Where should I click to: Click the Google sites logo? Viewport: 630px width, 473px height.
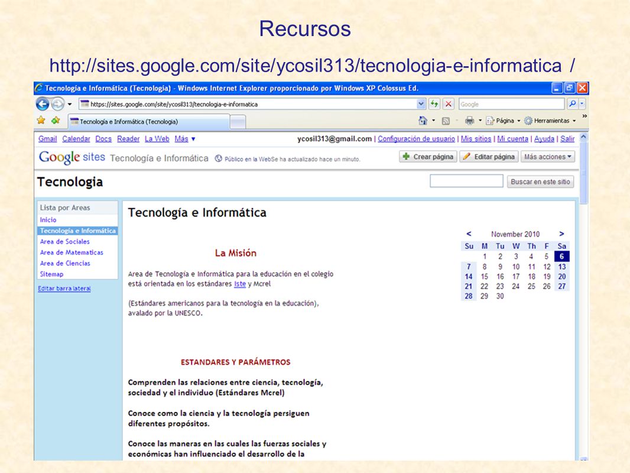tap(72, 157)
